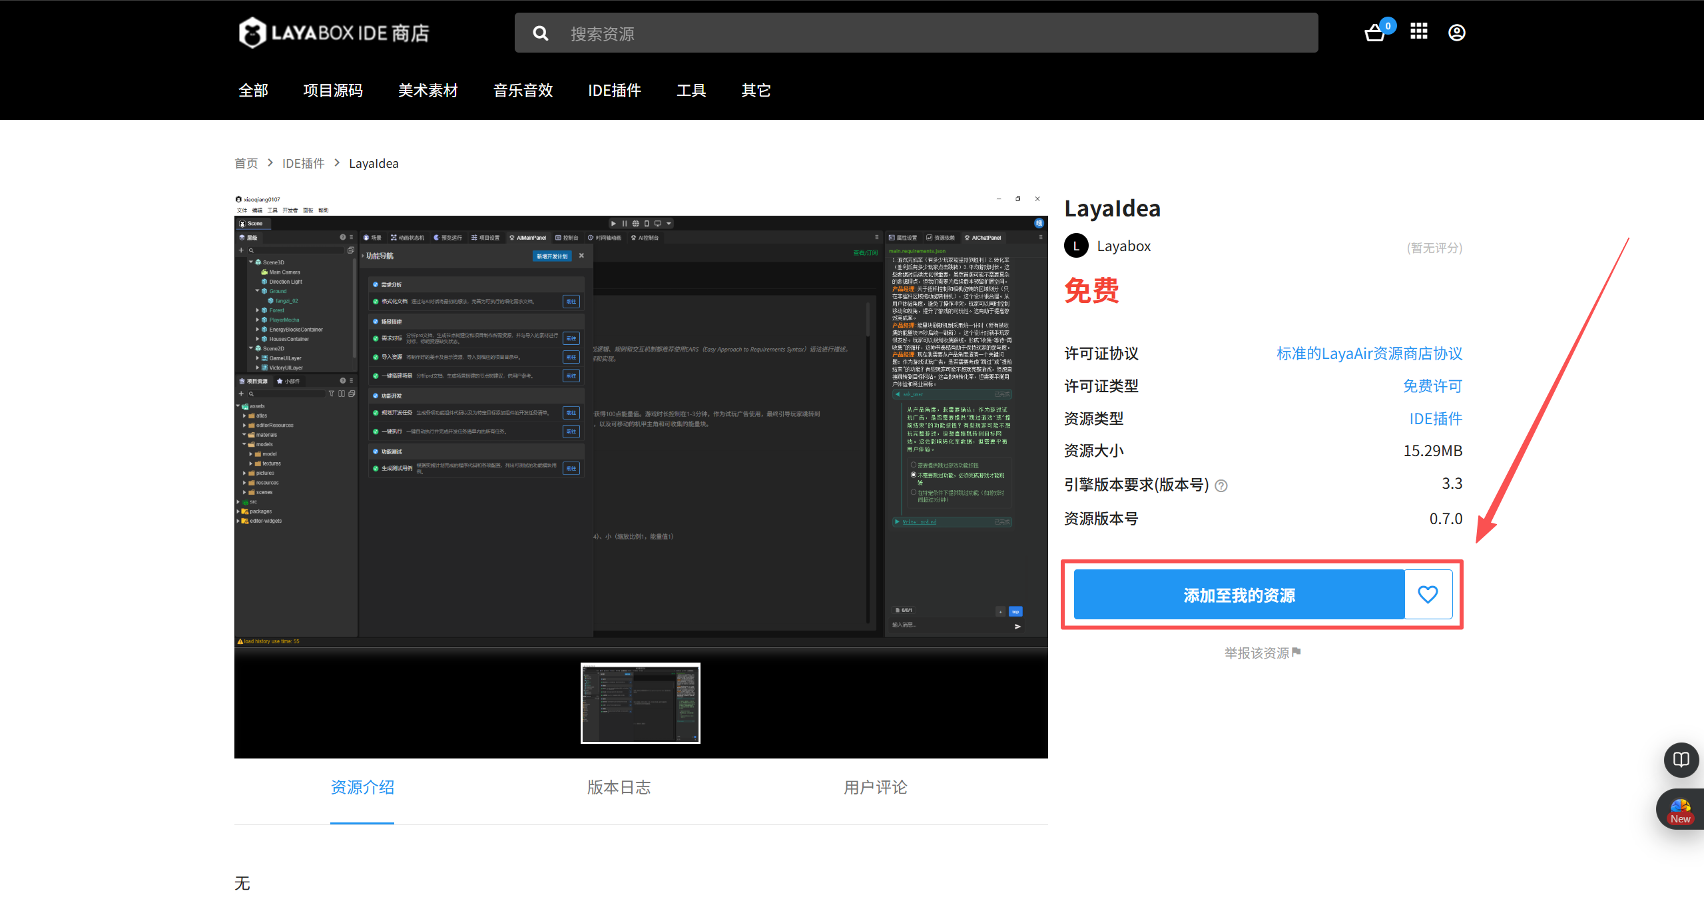Click the engine version help question mark

pyautogui.click(x=1221, y=486)
